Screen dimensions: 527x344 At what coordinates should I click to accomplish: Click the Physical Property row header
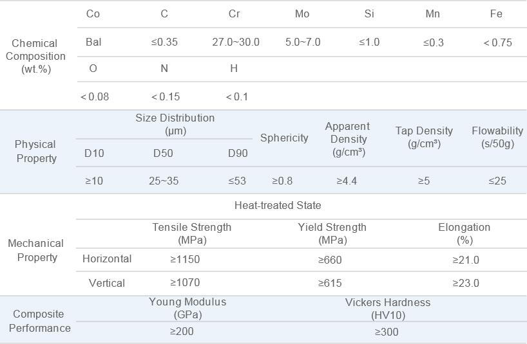tap(35, 151)
